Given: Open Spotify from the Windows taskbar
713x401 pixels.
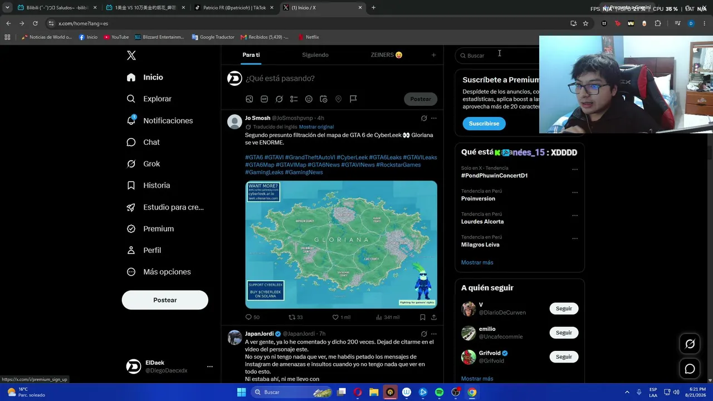Looking at the screenshot, I should pos(439,392).
